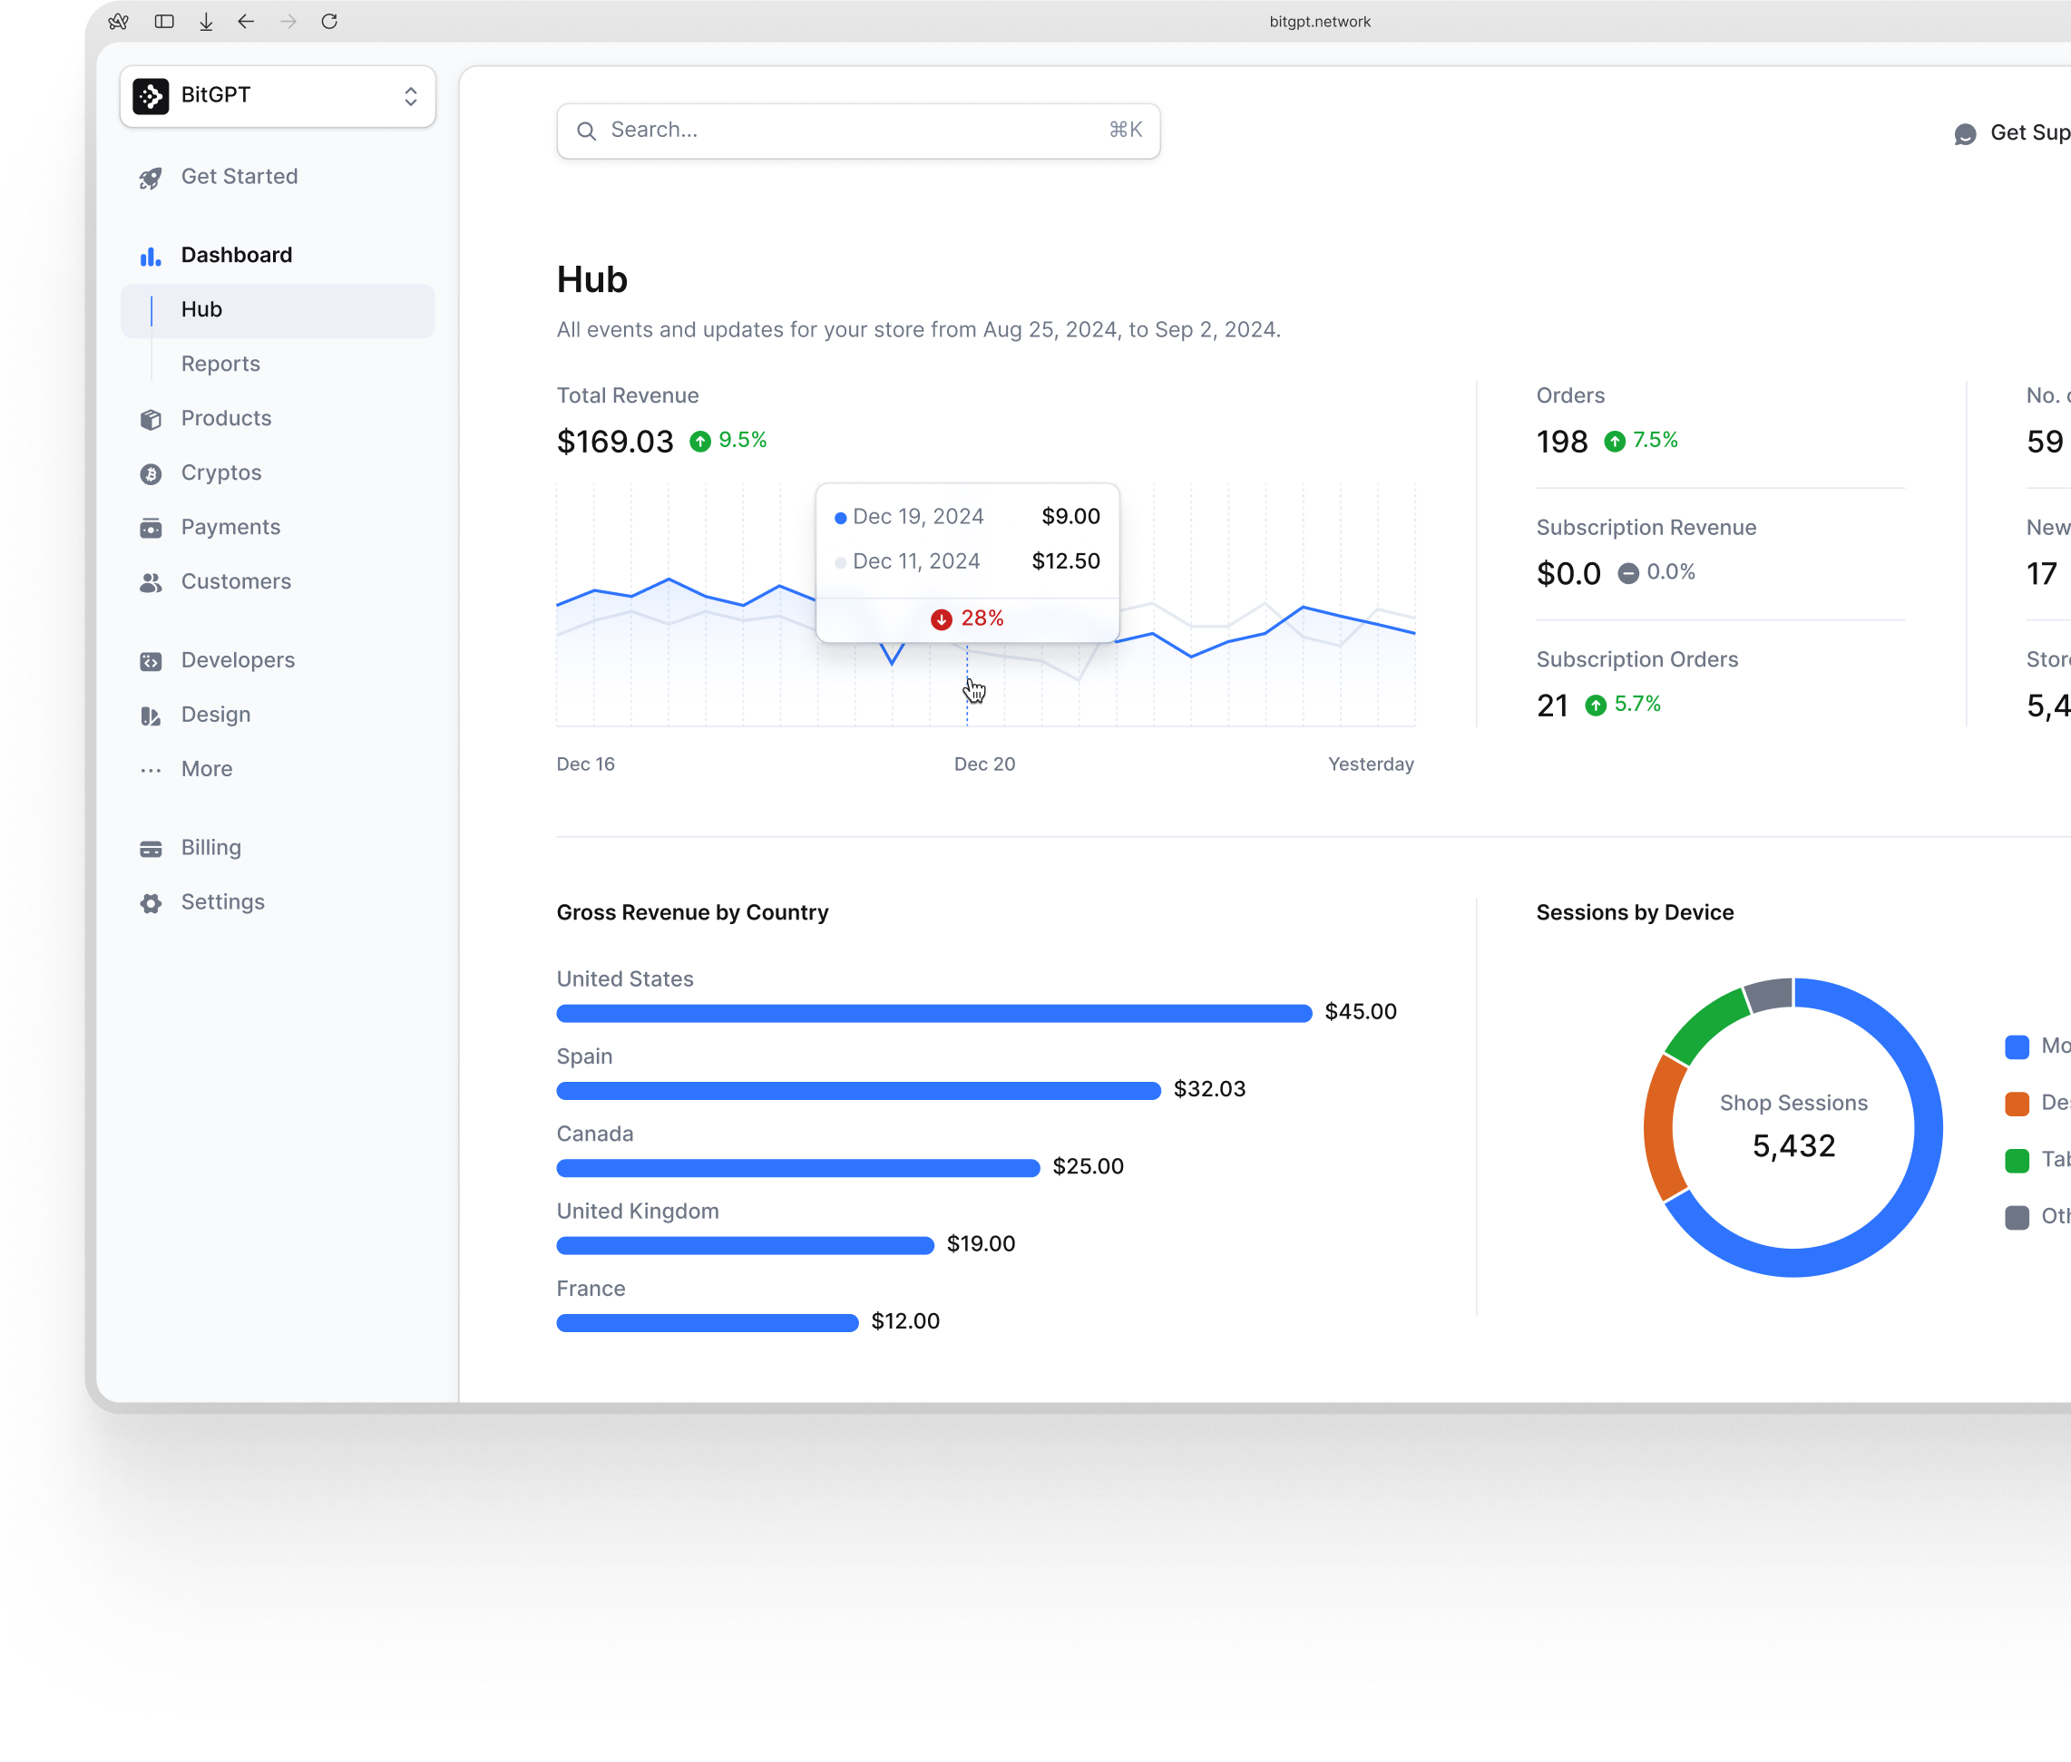Collapse the Dashboard section
Viewport: 2071px width, 1762px height.
236,254
